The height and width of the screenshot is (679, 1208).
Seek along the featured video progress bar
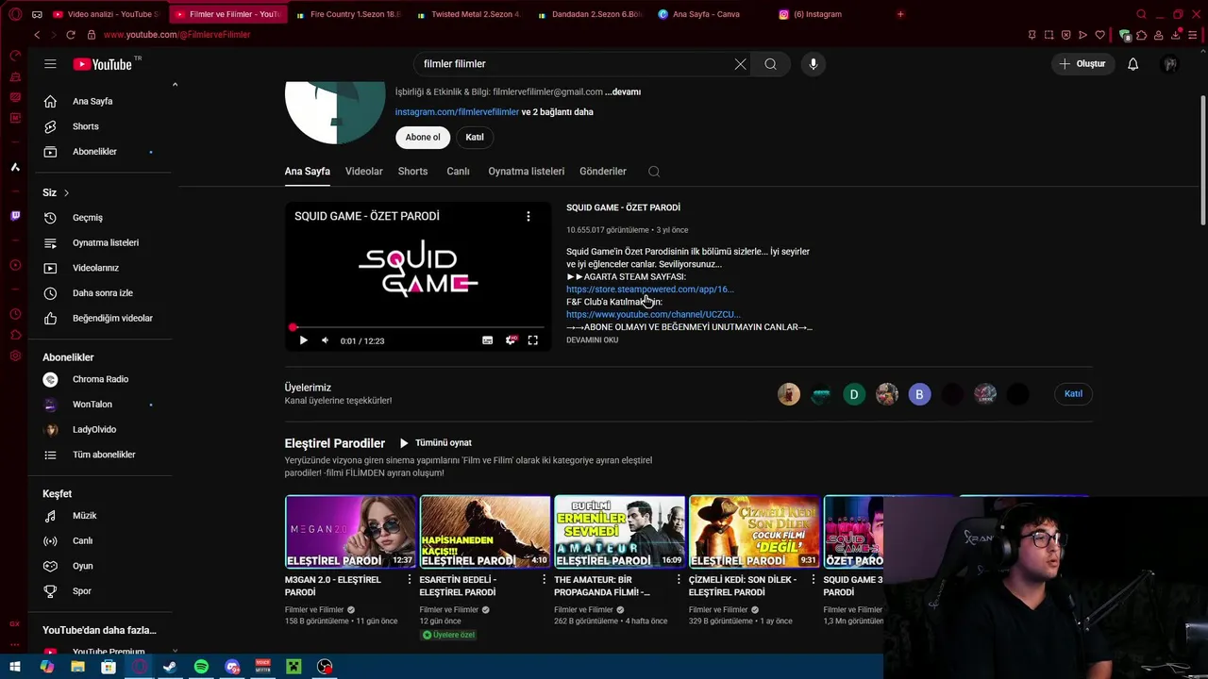click(x=418, y=327)
